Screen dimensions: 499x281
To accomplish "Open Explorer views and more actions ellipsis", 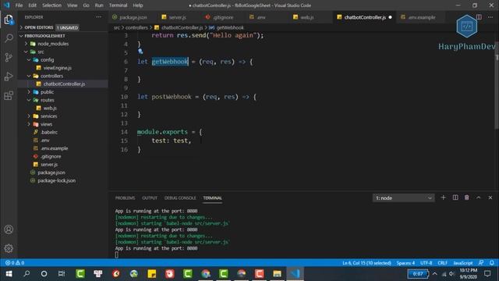I will click(99, 17).
